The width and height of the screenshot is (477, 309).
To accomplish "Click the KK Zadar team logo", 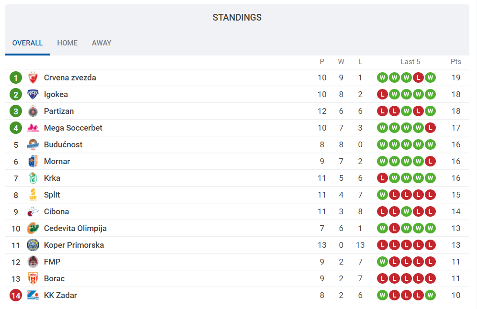I will pyautogui.click(x=33, y=295).
